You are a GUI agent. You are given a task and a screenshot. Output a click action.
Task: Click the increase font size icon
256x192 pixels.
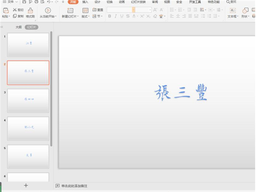coord(155,9)
